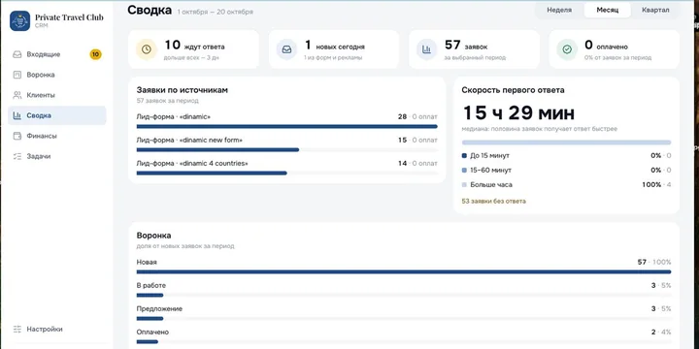
Task: Click the 100% · 4 value for Больше часа
Action: tap(656, 184)
